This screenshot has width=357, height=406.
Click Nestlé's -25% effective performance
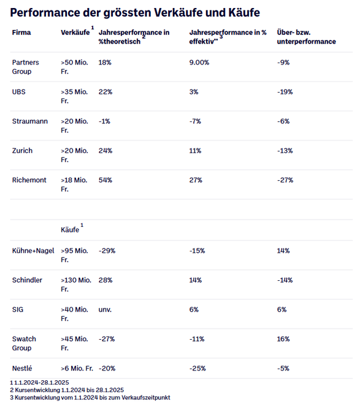(198, 368)
